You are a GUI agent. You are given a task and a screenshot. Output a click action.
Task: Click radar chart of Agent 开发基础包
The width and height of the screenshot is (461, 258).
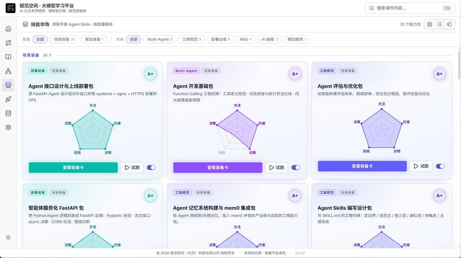click(x=237, y=130)
